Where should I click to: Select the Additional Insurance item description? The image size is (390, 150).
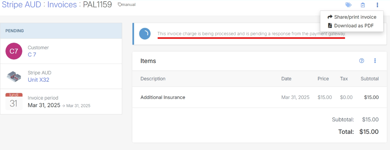click(x=163, y=97)
